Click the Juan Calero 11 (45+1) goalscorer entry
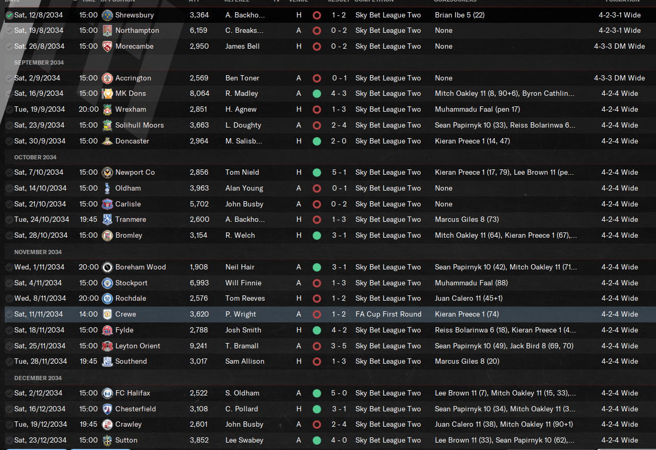 click(469, 299)
